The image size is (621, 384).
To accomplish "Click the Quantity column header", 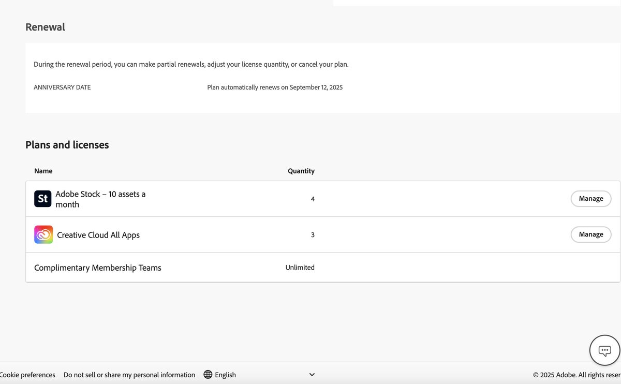I will click(x=301, y=171).
